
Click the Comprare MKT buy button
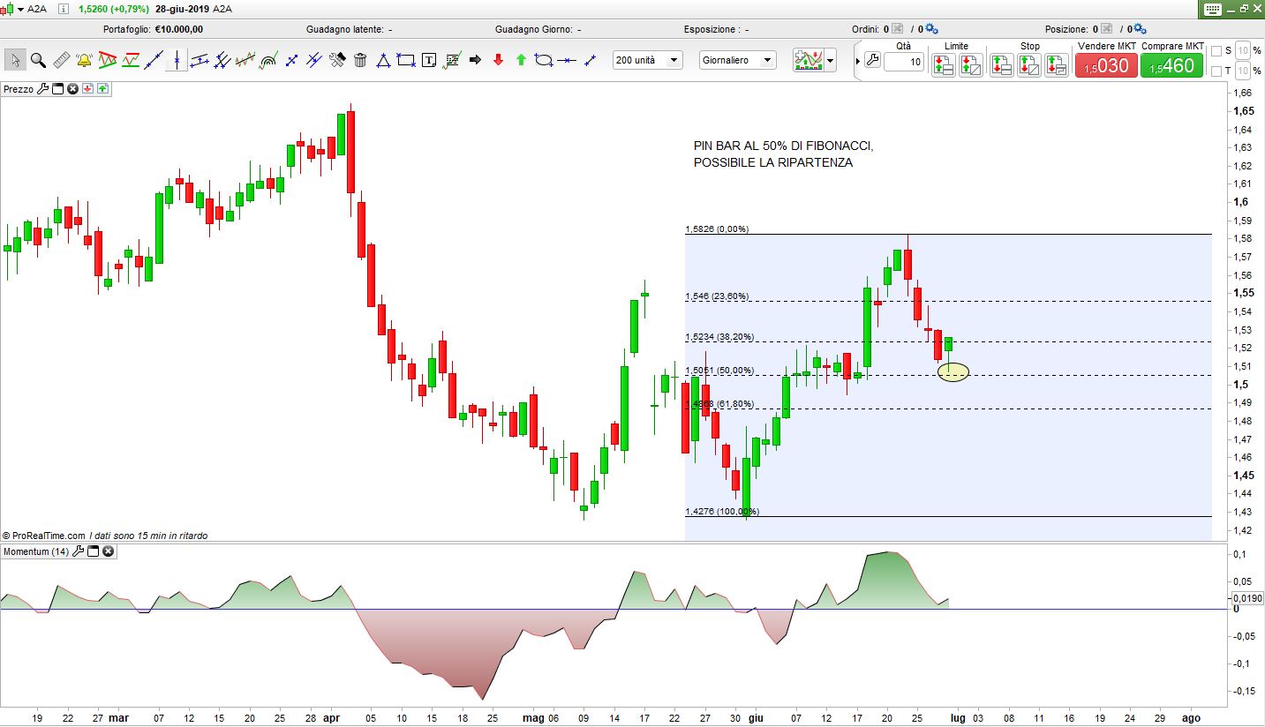coord(1171,65)
